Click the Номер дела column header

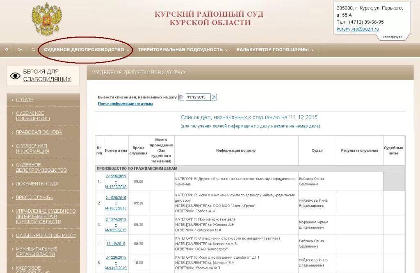tap(116, 150)
